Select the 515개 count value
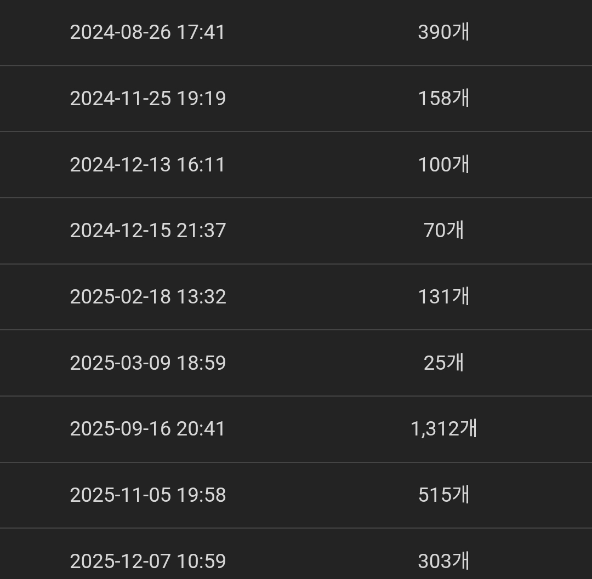The height and width of the screenshot is (579, 592). pos(443,495)
